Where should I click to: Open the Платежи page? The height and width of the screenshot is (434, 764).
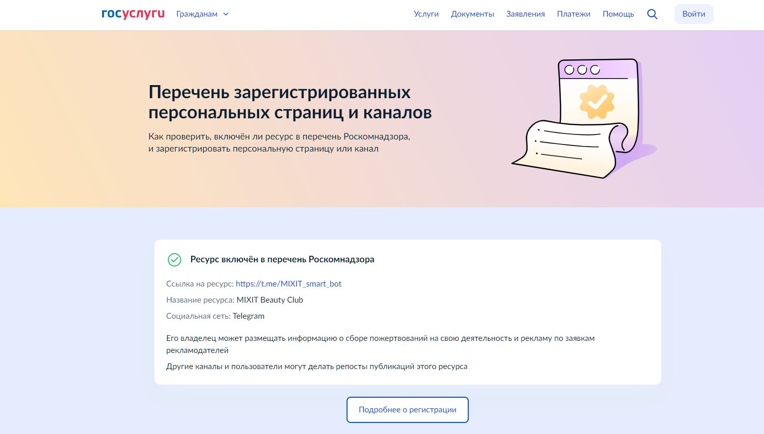573,14
